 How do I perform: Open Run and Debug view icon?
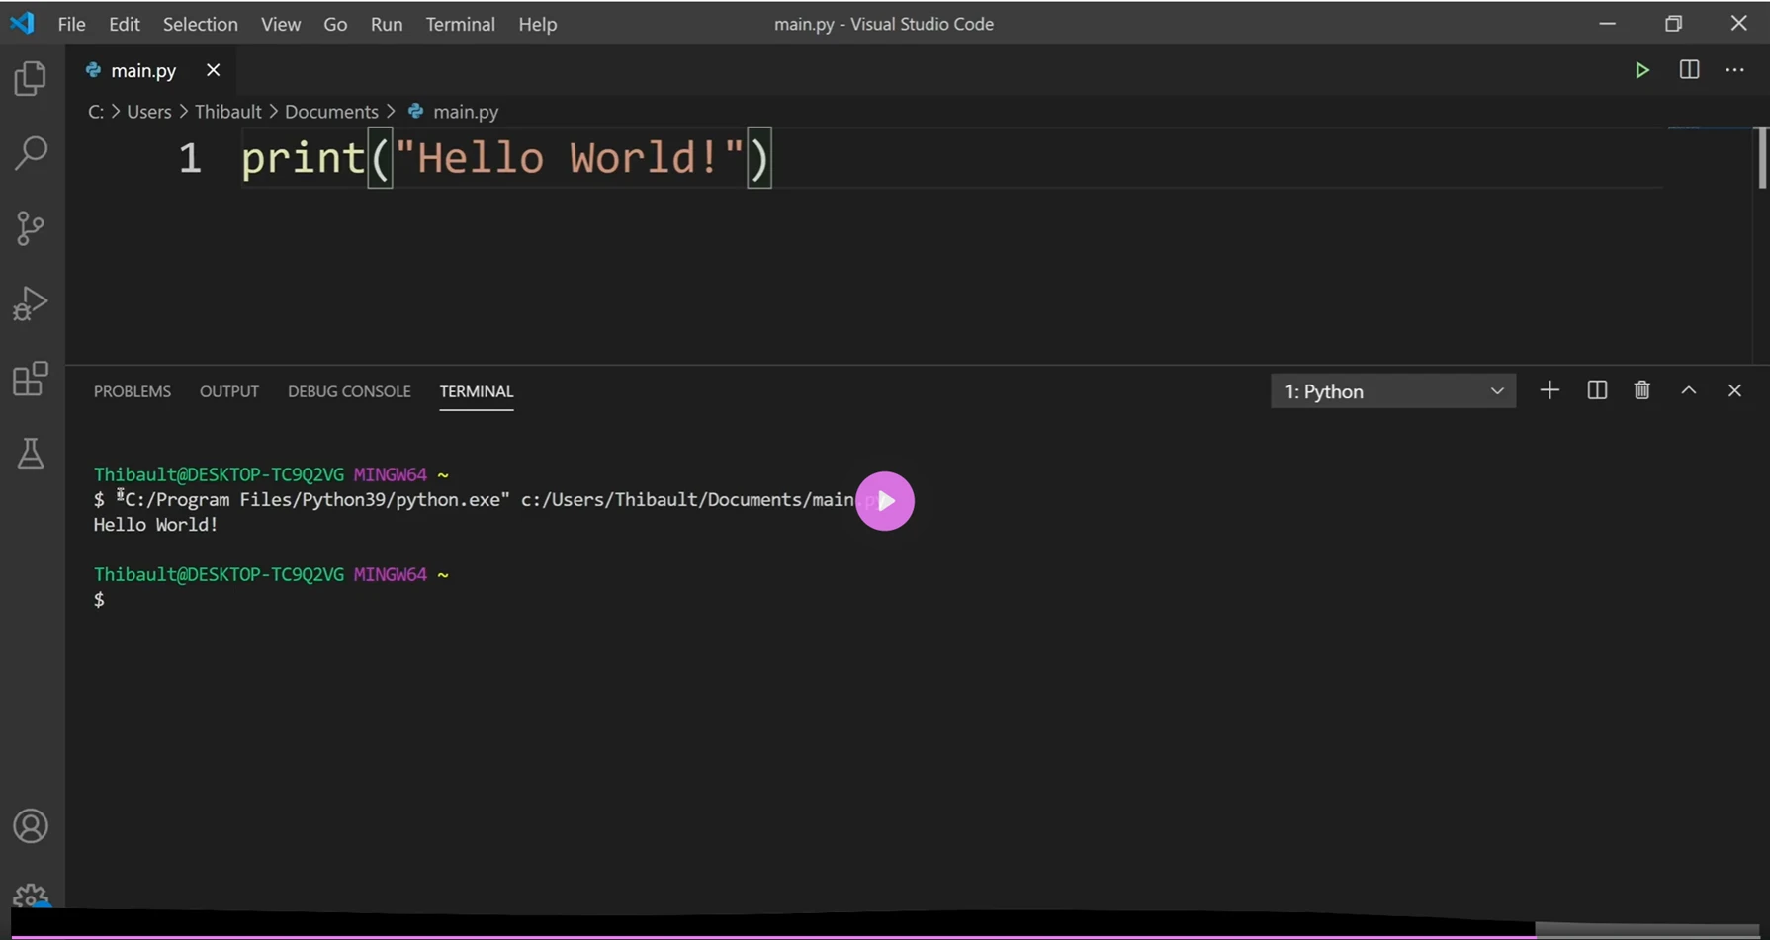tap(31, 303)
